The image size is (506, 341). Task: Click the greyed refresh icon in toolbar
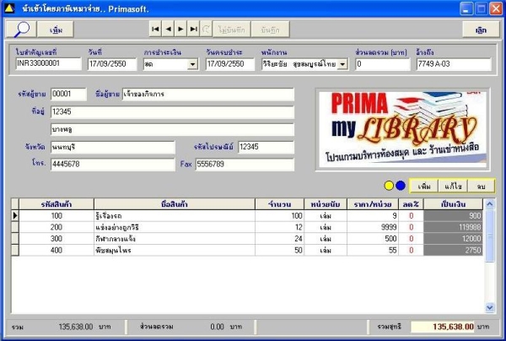pyautogui.click(x=206, y=30)
